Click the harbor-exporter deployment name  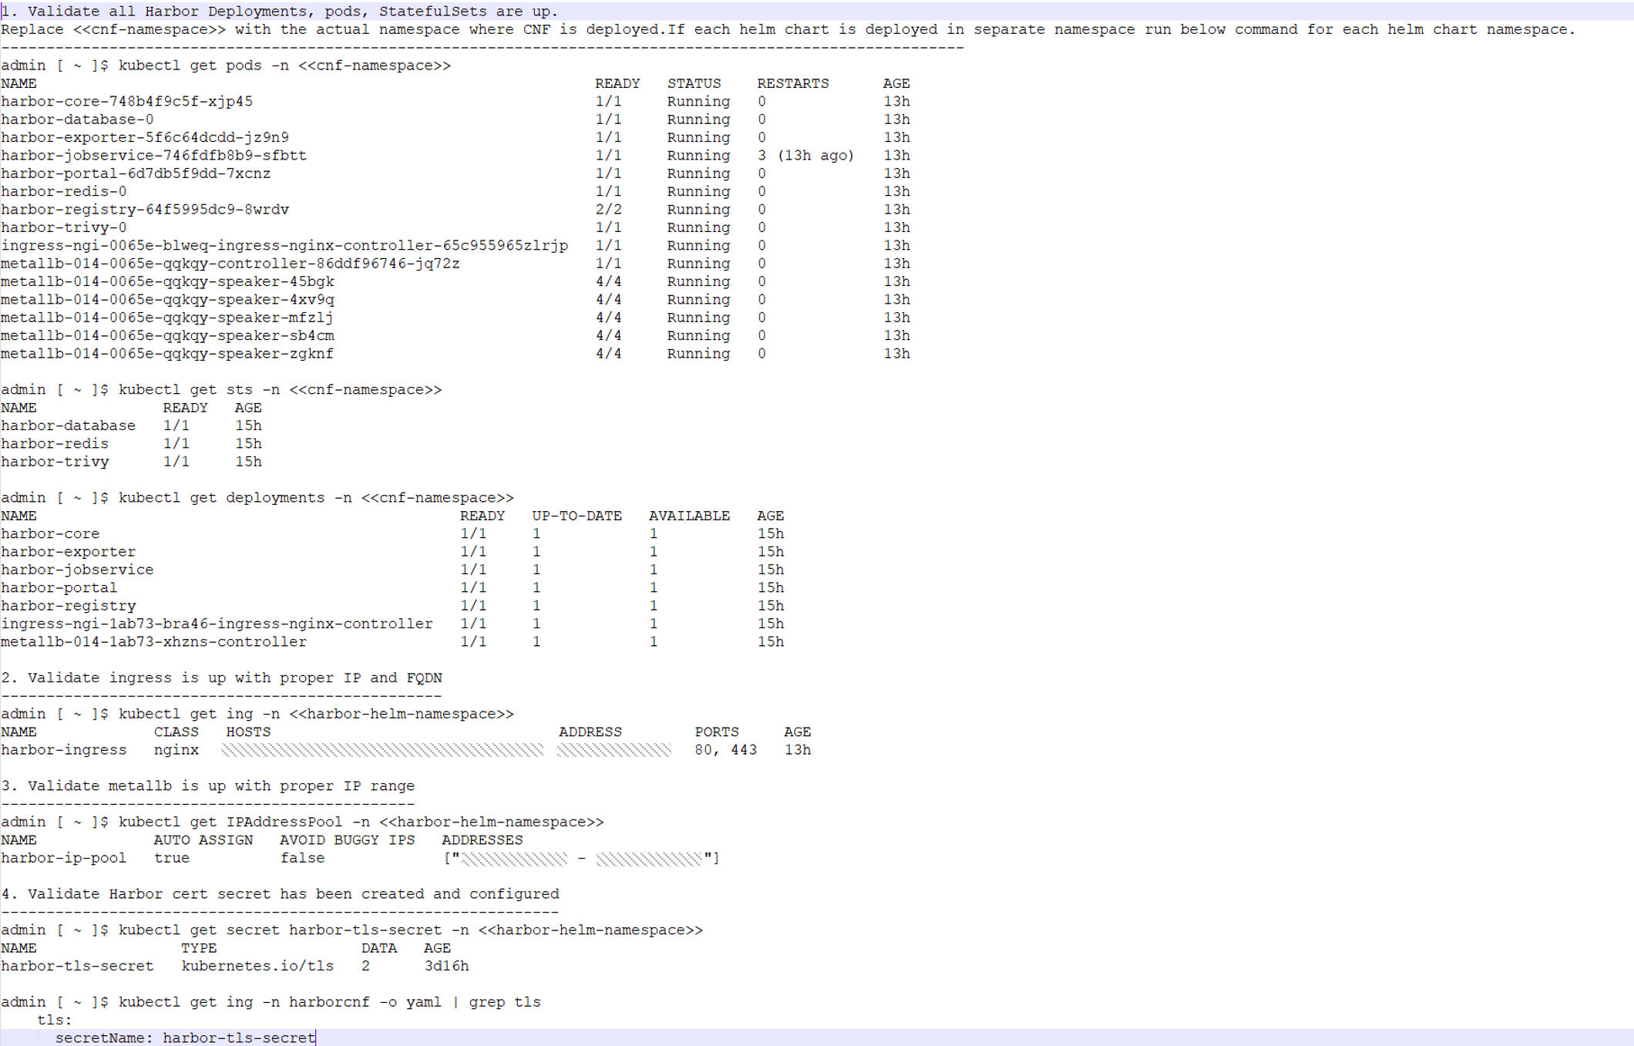pos(68,552)
